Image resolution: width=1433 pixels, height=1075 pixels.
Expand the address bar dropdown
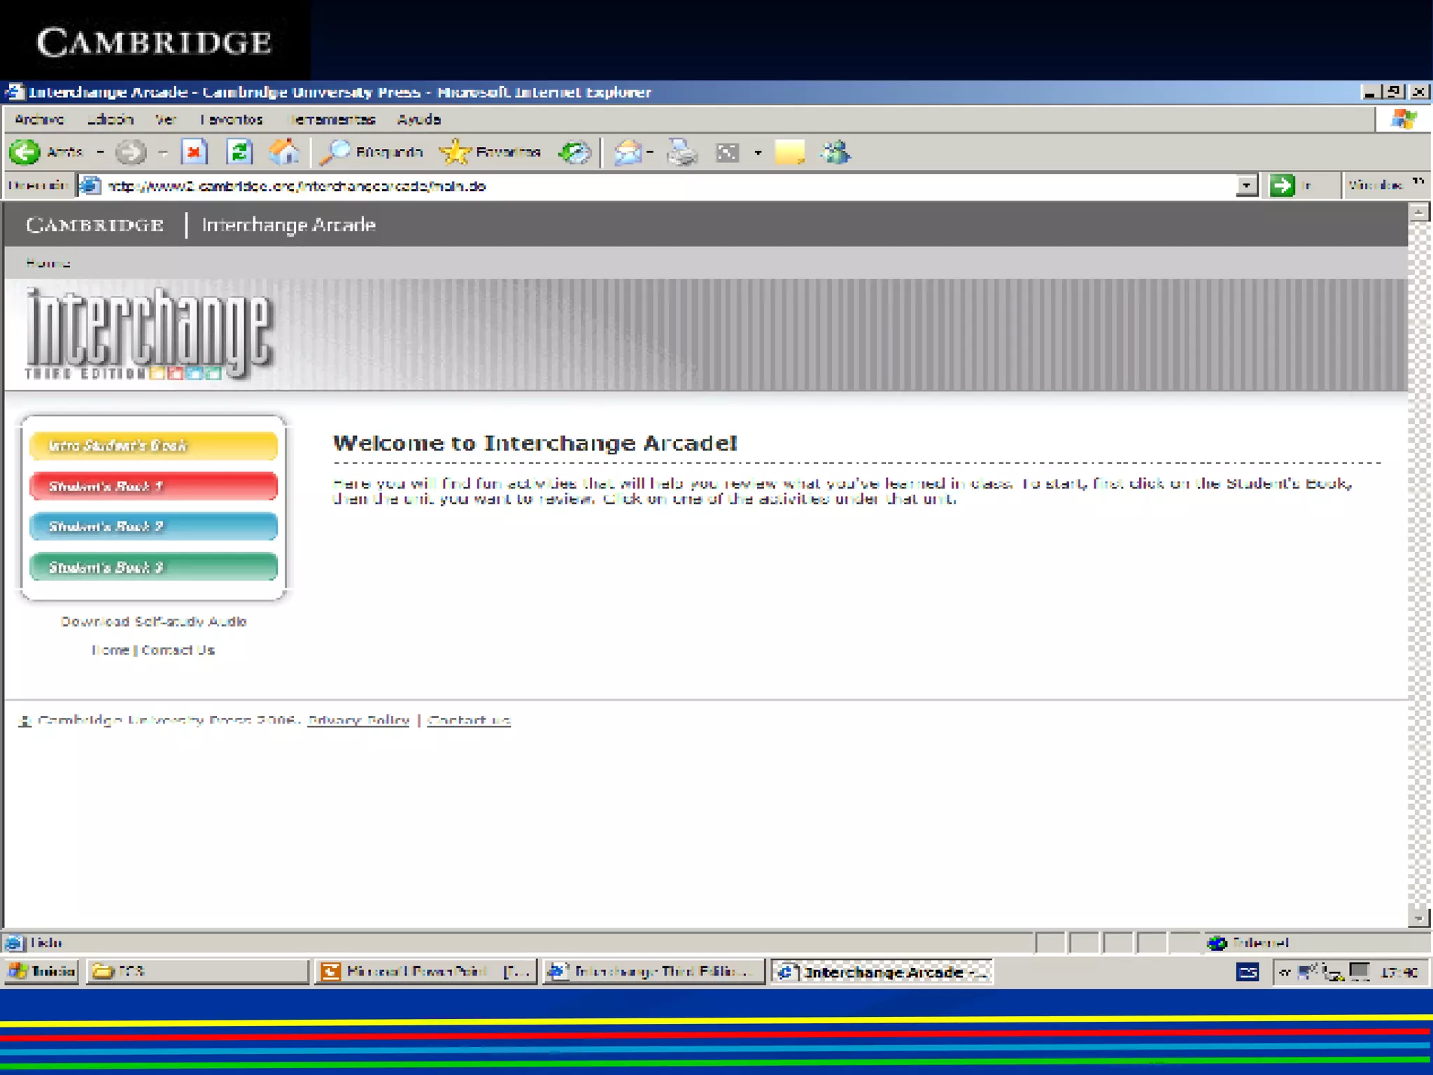click(x=1246, y=186)
